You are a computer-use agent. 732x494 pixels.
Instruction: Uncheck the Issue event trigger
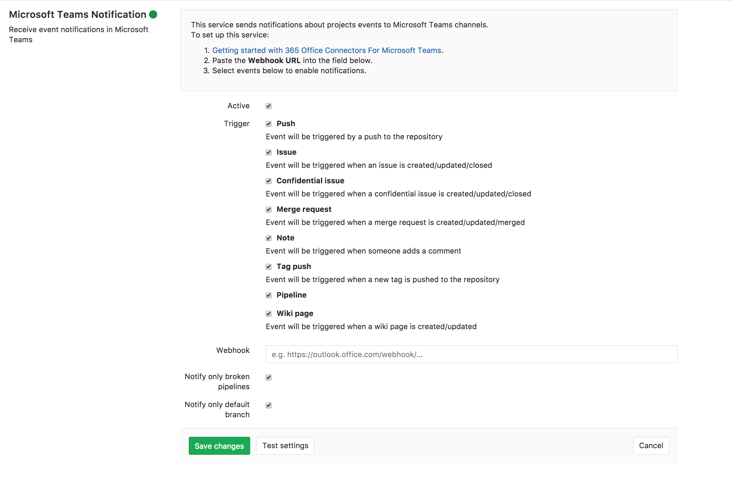[268, 152]
